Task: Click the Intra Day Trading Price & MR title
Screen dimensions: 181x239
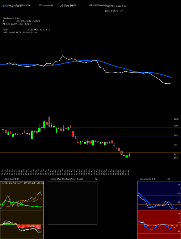Action: [67, 179]
